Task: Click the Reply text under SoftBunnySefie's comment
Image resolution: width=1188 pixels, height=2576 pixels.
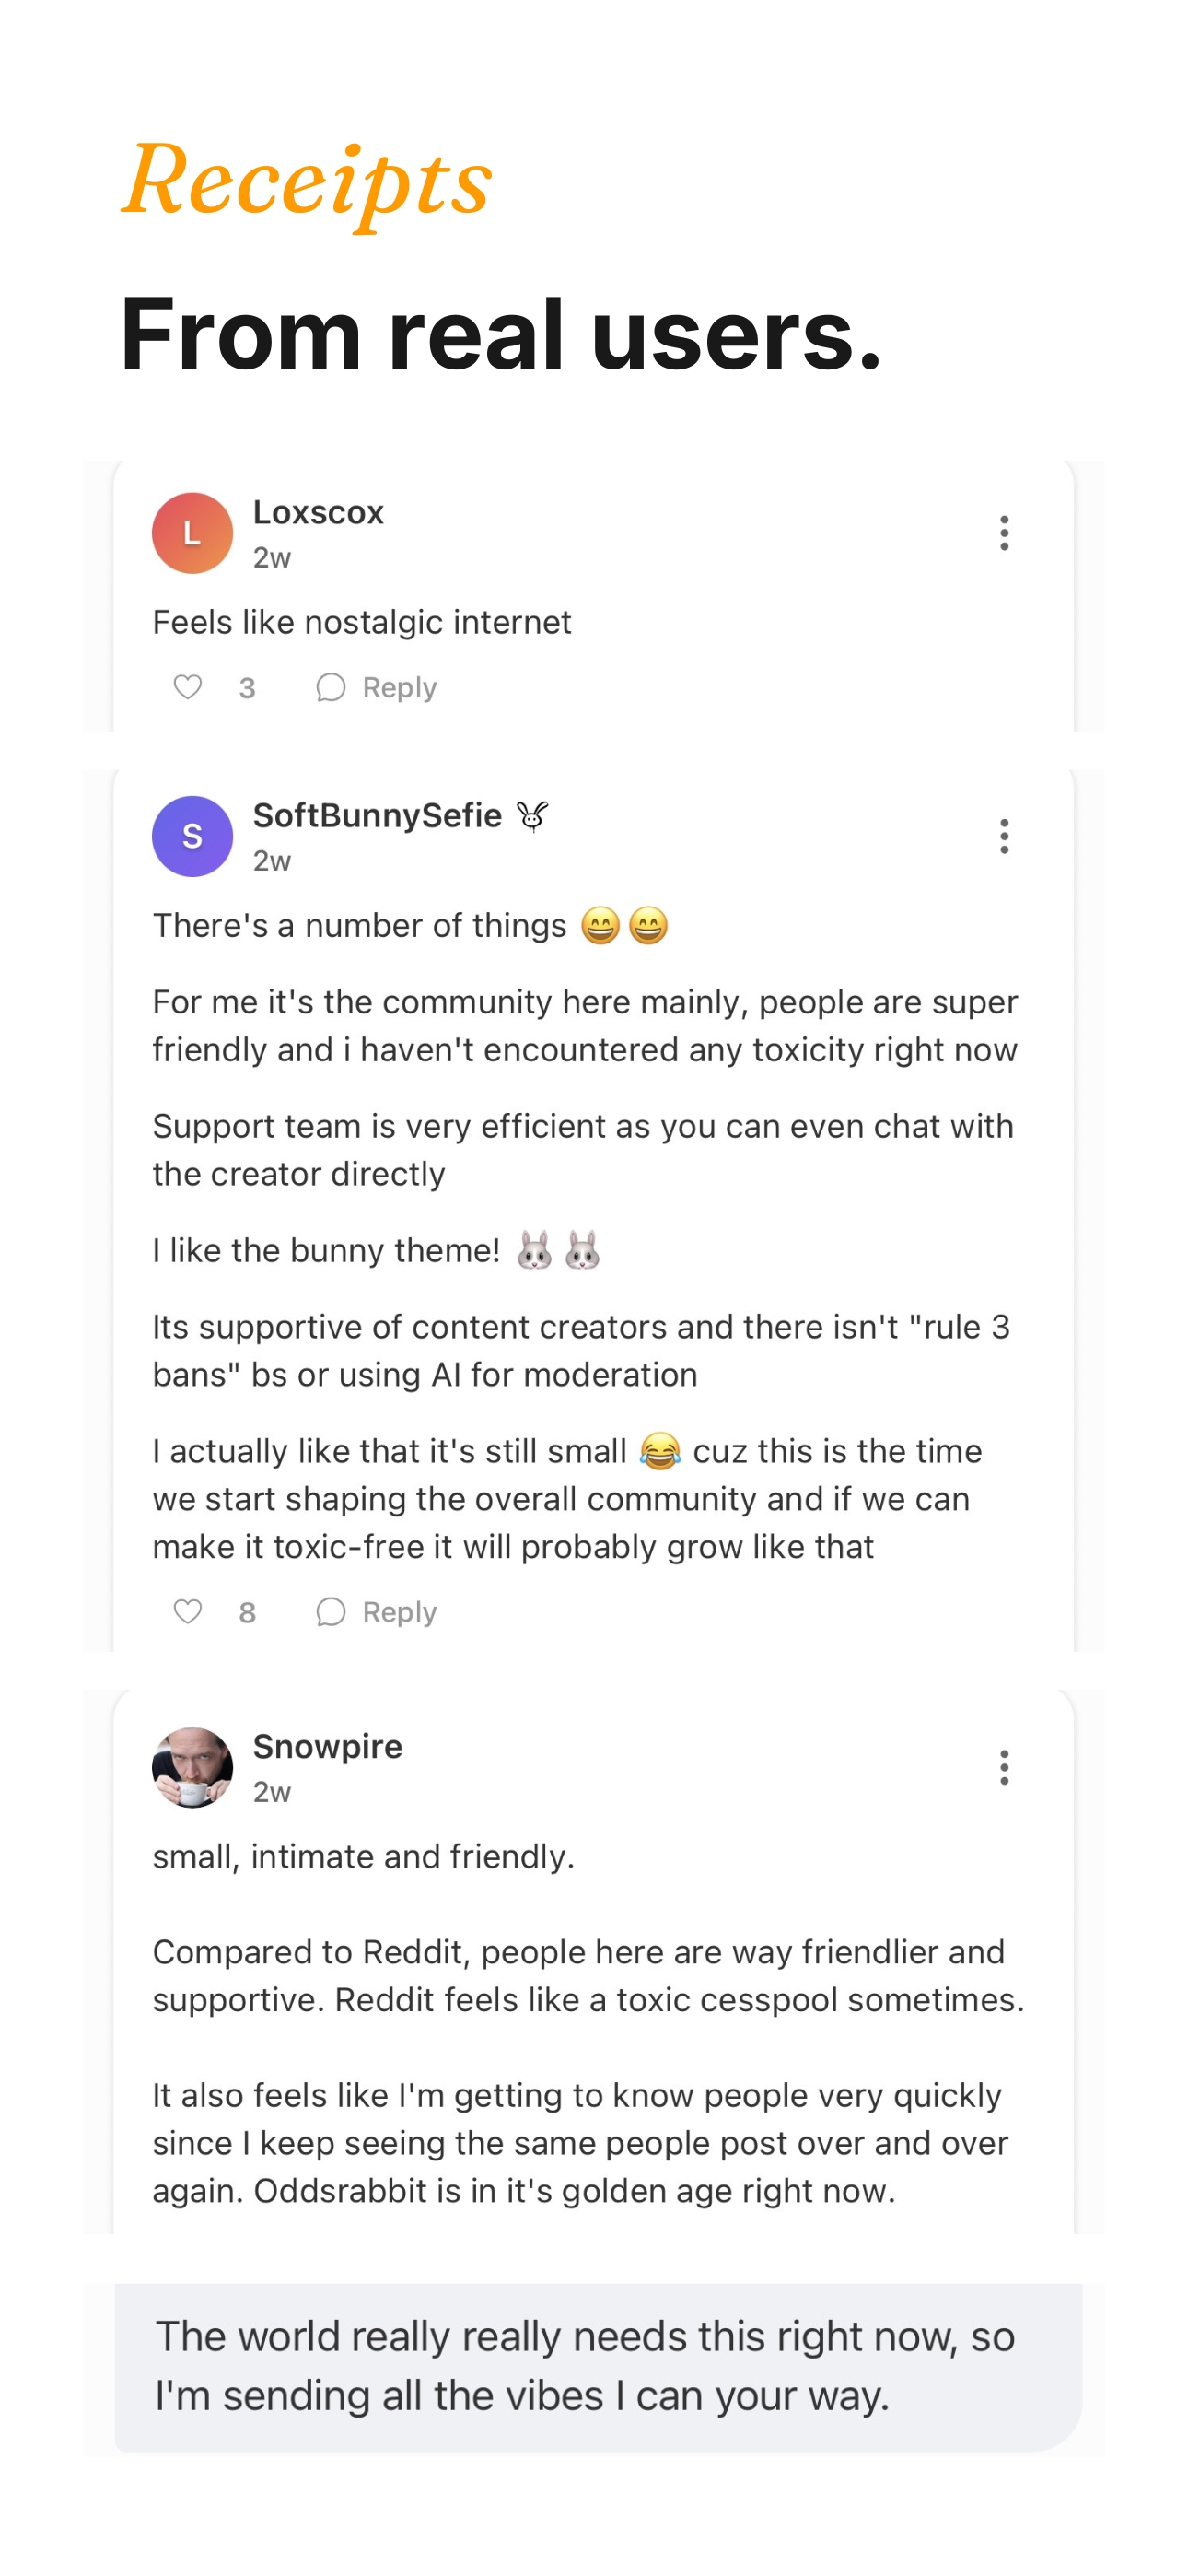Action: [x=399, y=1611]
